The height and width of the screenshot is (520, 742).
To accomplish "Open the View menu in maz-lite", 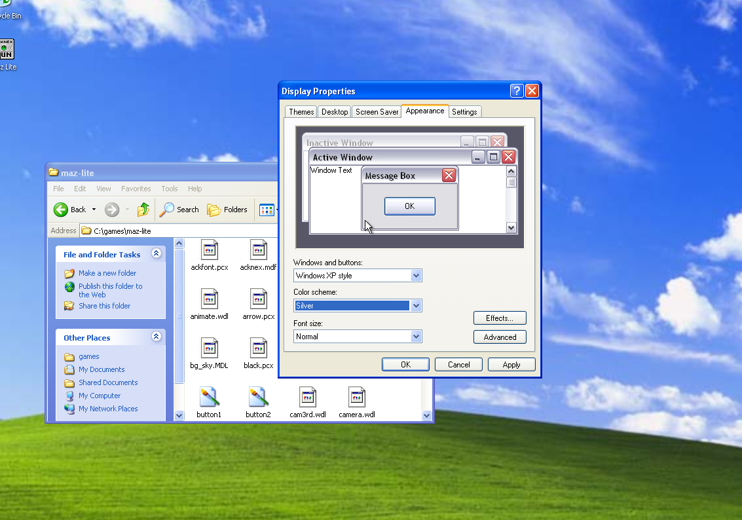I will point(103,189).
